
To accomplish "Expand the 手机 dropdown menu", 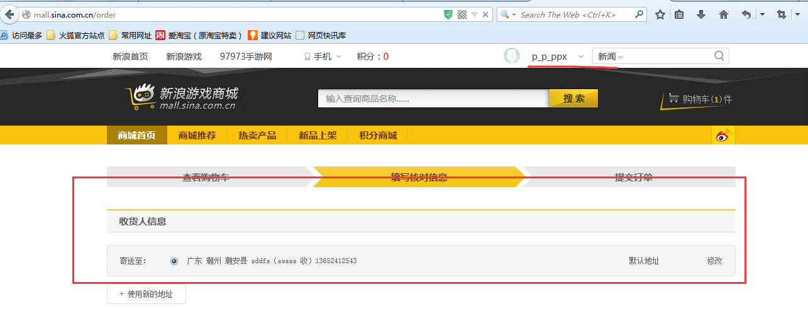I will [323, 57].
